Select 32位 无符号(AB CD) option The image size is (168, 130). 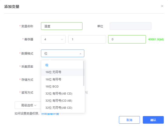pyautogui.click(x=62, y=108)
